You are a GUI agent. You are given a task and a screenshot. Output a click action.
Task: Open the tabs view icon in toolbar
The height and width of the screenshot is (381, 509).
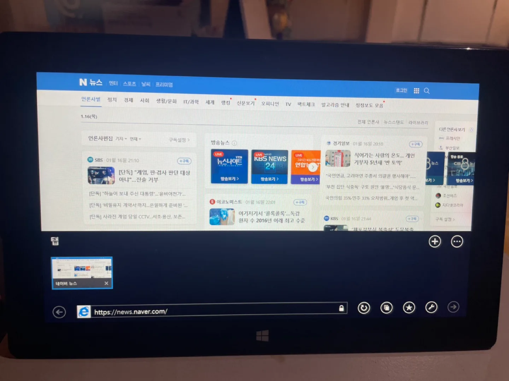[386, 308]
